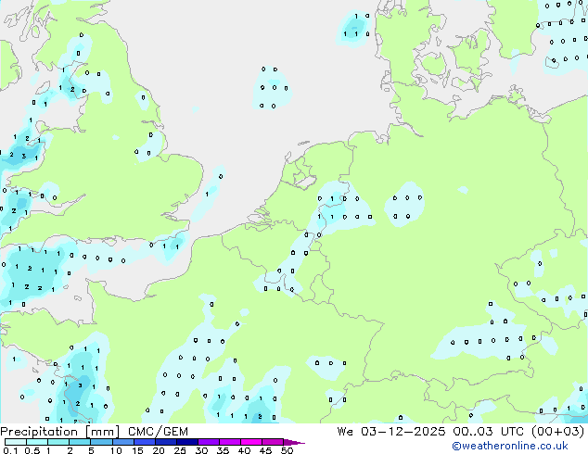The image size is (588, 454).
Task: Click the legend label '10'
Action: (x=116, y=450)
